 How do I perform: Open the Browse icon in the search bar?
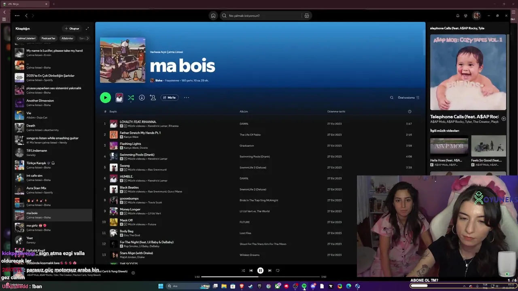click(x=307, y=16)
